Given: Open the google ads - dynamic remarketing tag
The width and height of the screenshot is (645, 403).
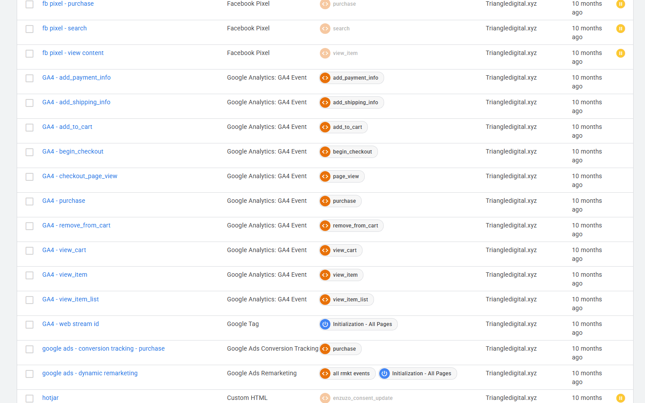Looking at the screenshot, I should click(x=90, y=373).
